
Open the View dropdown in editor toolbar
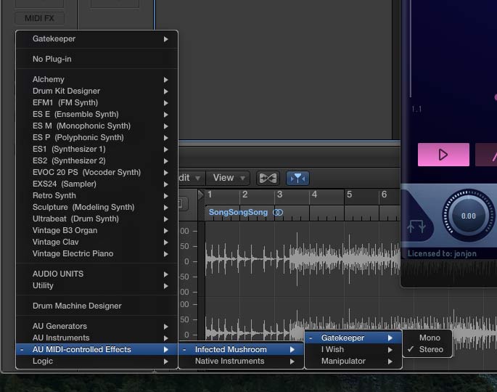pos(229,178)
